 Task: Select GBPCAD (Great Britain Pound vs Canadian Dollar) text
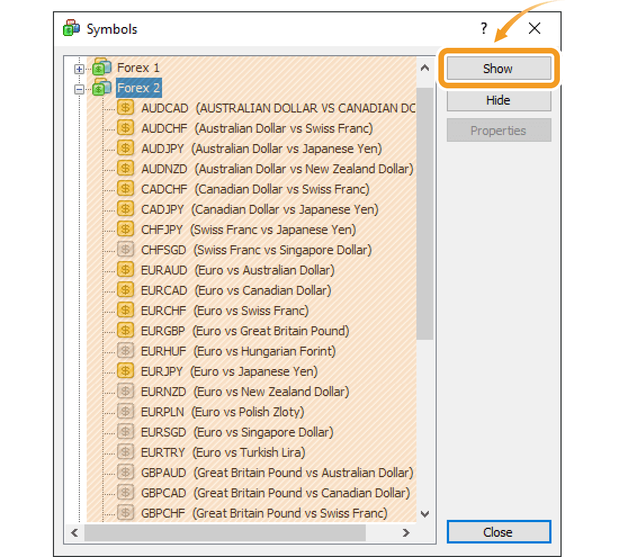[276, 493]
